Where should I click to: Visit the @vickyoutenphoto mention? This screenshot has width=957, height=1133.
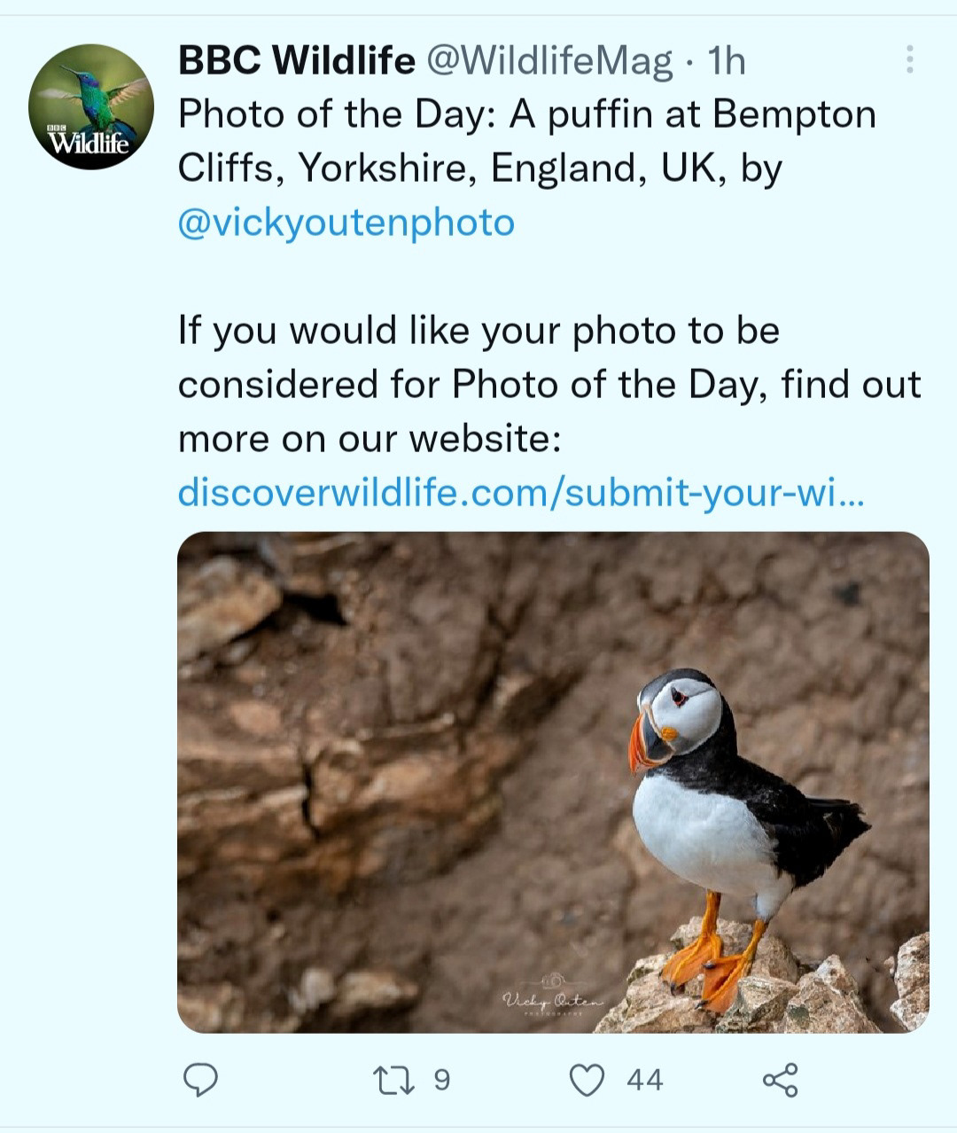tap(346, 222)
